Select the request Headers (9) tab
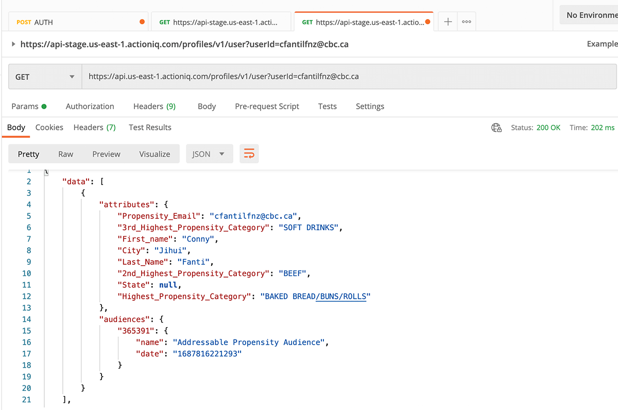Viewport: 618px width, 410px height. pos(154,107)
